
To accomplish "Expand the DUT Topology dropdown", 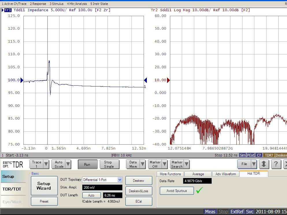I will pyautogui.click(x=120, y=180).
